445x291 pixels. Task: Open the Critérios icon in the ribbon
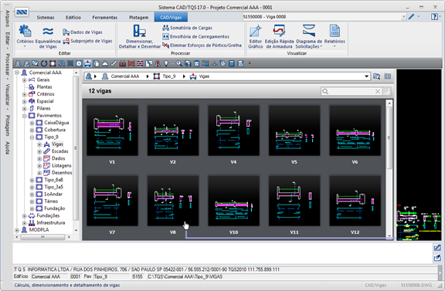[25, 31]
